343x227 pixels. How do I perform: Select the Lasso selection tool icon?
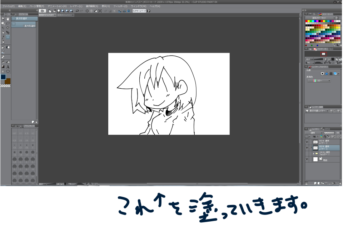tap(8, 24)
